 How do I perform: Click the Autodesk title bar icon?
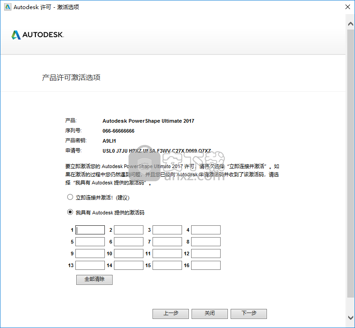8,7
